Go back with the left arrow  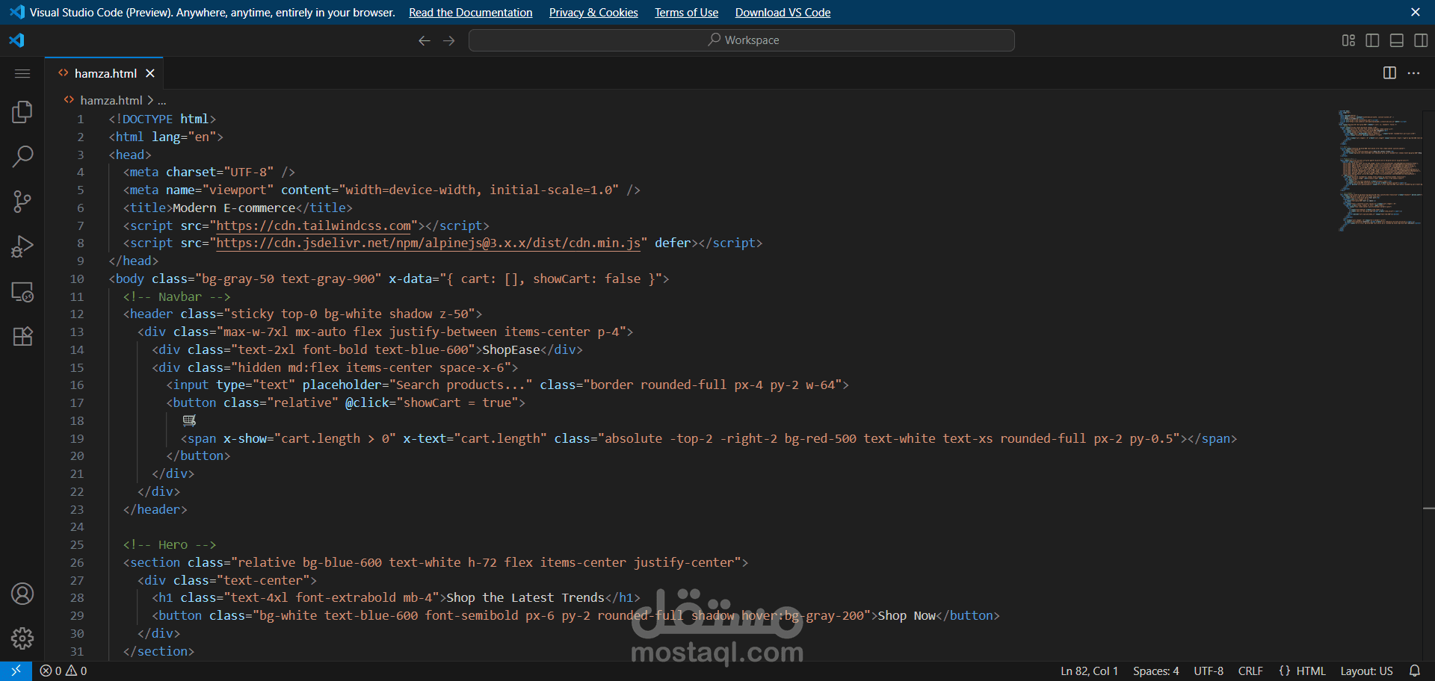tap(425, 40)
